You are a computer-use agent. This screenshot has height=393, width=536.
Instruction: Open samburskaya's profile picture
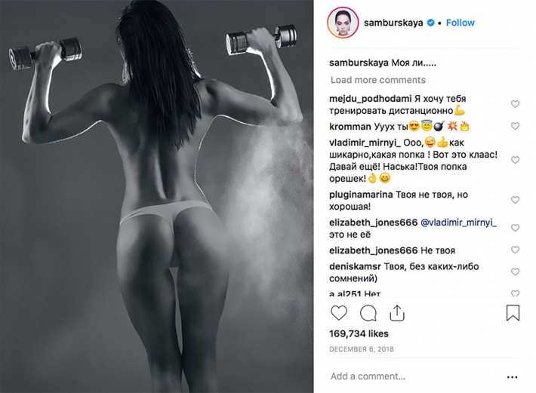[x=343, y=23]
